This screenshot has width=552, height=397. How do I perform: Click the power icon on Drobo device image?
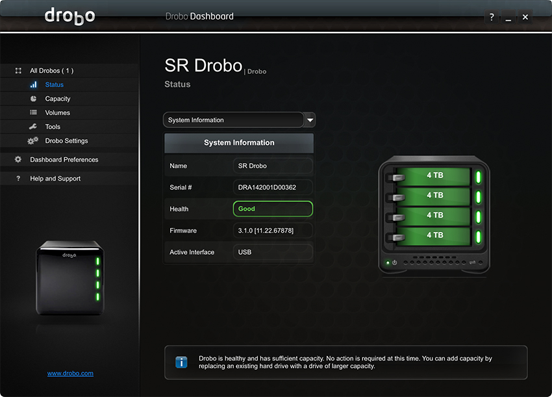coord(395,263)
